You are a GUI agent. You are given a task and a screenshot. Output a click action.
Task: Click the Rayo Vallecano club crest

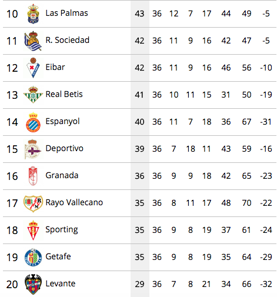33,203
